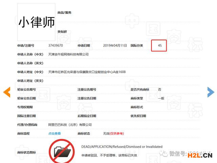Click the 商品/服务 heading
The width and height of the screenshot is (217, 163).
coord(64,13)
